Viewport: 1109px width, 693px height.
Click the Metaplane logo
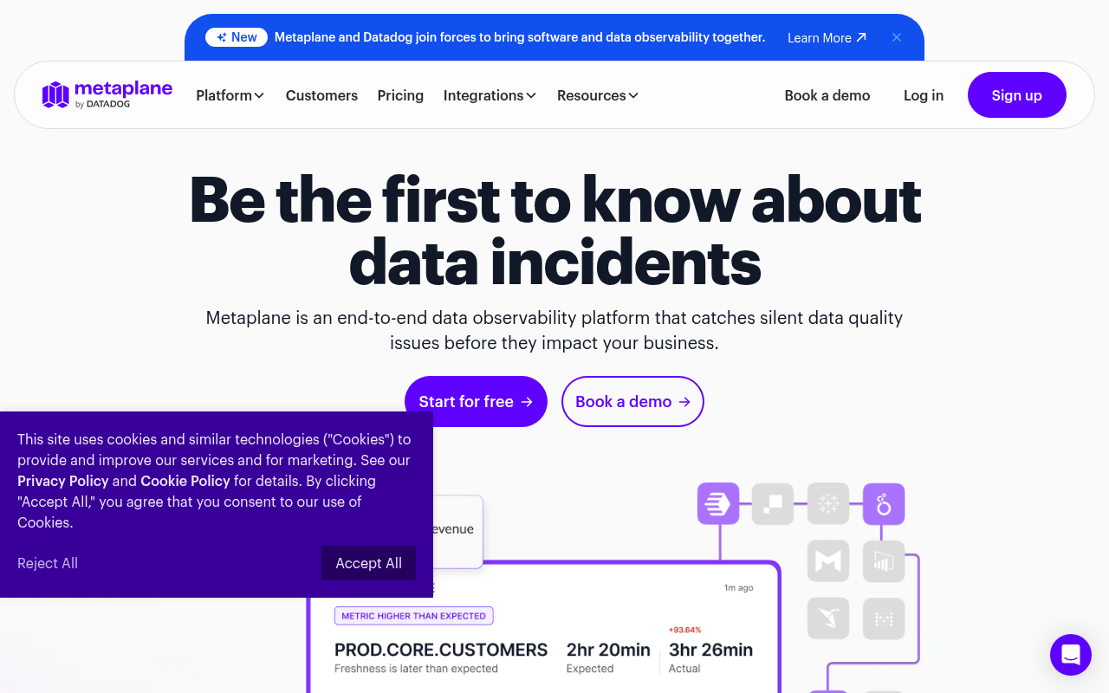[x=106, y=94]
